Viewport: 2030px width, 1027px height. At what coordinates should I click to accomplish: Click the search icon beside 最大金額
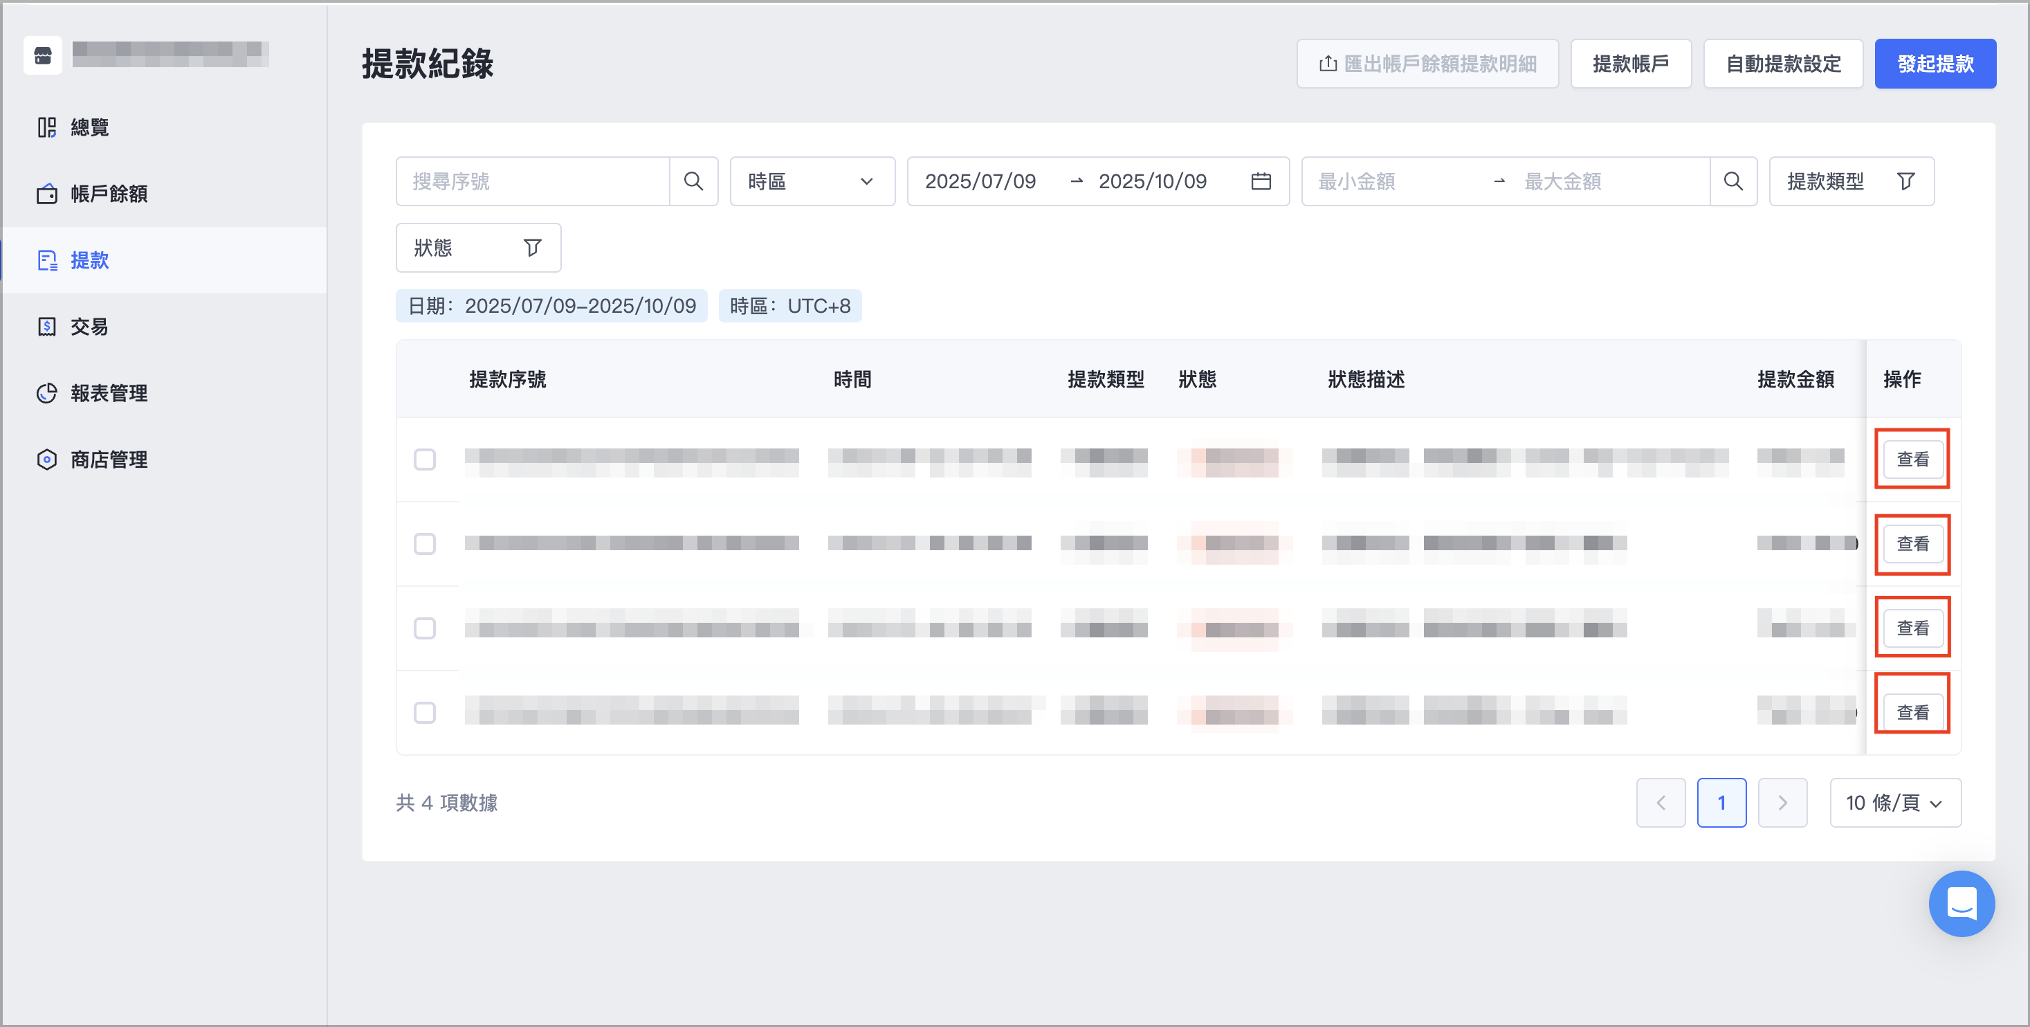click(x=1733, y=181)
